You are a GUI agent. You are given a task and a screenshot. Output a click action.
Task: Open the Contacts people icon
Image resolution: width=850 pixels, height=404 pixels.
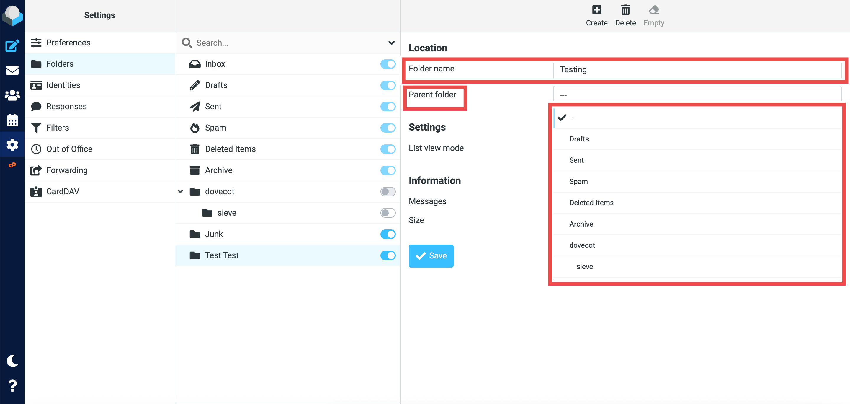pyautogui.click(x=12, y=95)
